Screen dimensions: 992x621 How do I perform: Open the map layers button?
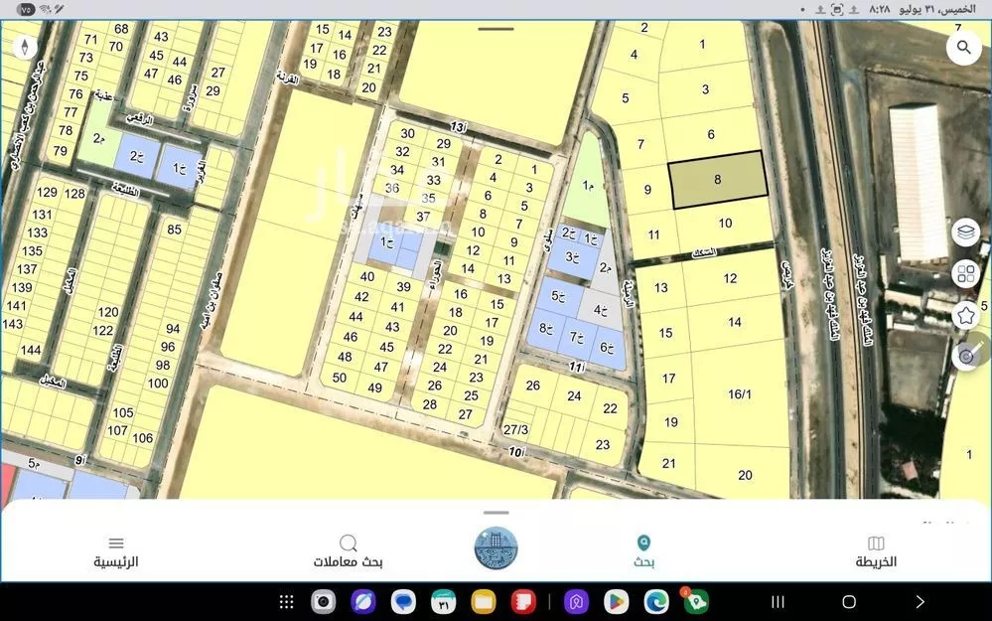965,233
